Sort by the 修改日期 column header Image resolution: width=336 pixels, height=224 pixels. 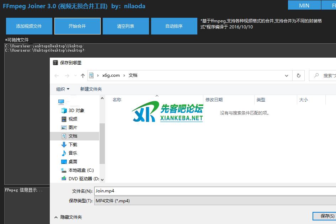214,100
